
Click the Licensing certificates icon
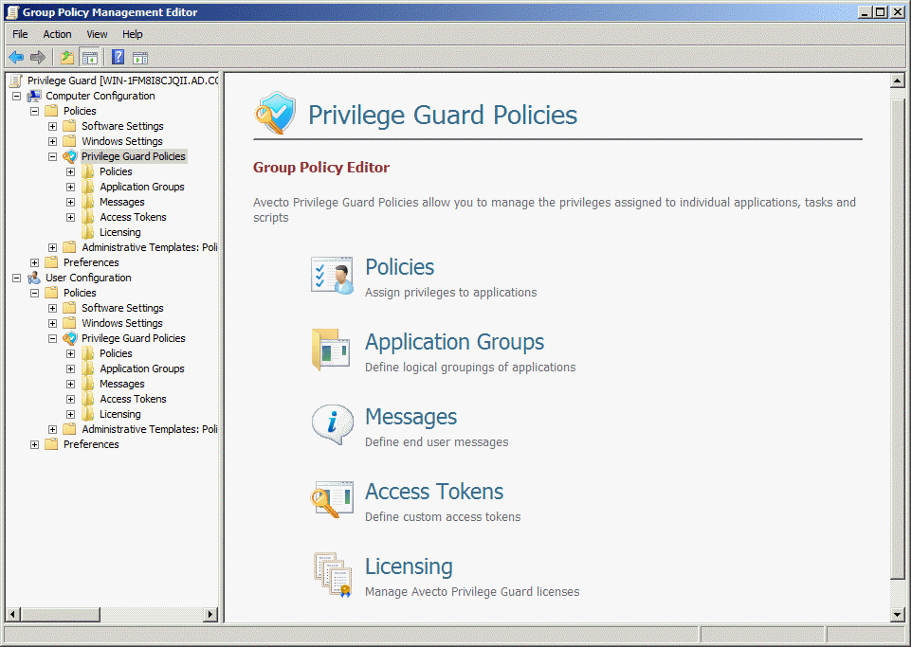tap(333, 574)
